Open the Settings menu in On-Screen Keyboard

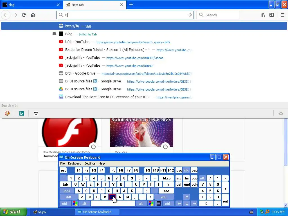(x=90, y=163)
